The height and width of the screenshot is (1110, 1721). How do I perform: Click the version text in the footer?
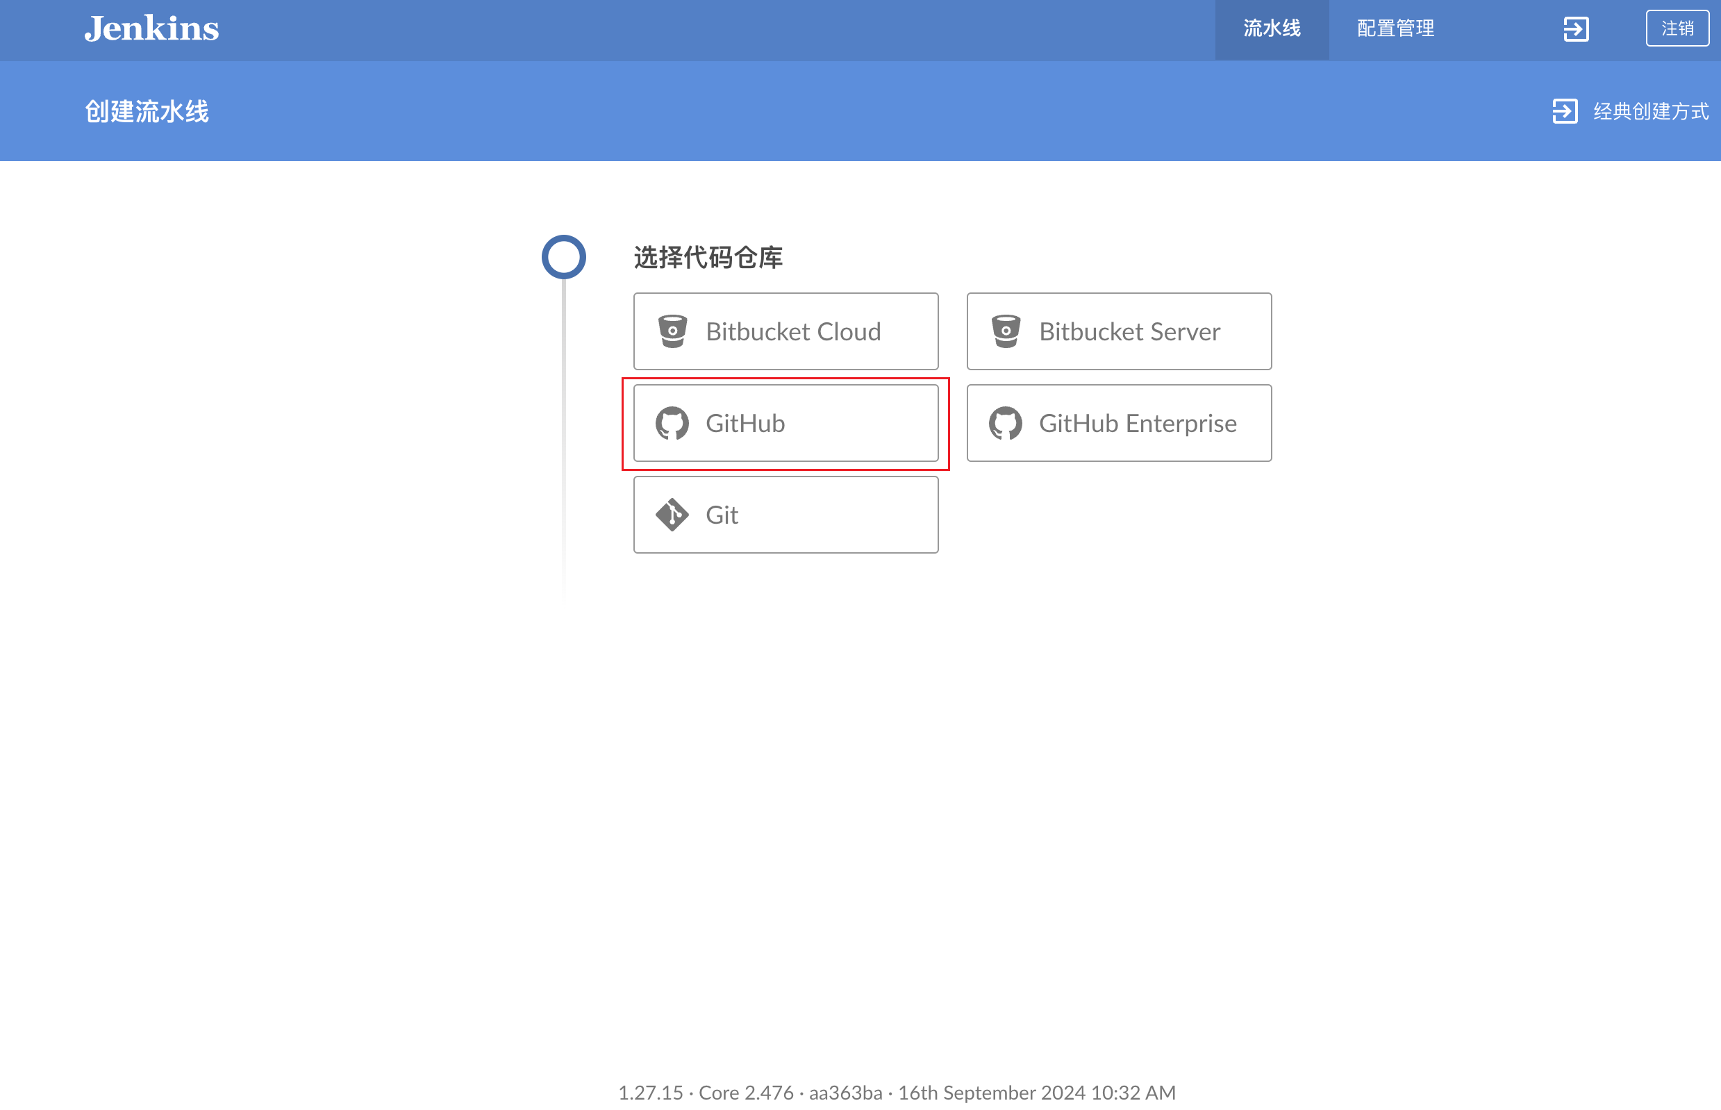897,1092
